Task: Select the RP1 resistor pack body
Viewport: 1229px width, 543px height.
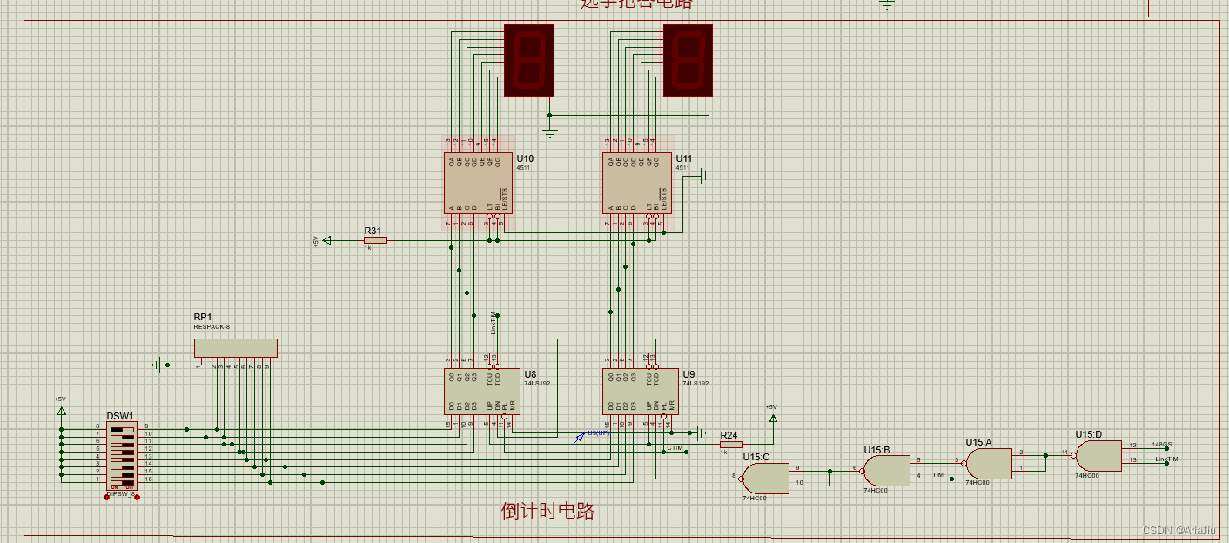Action: pyautogui.click(x=235, y=347)
